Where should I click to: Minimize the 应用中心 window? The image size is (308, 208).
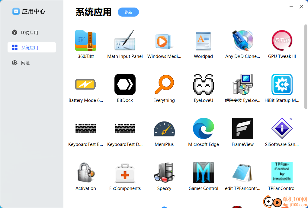[291, 7]
